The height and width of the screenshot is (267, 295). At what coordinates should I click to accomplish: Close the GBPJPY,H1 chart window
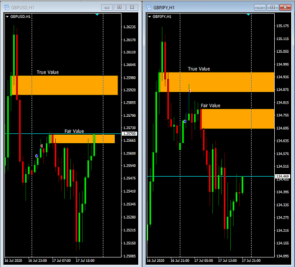(x=285, y=8)
